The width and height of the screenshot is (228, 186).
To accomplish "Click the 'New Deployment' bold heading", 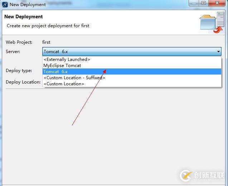I will (24, 16).
